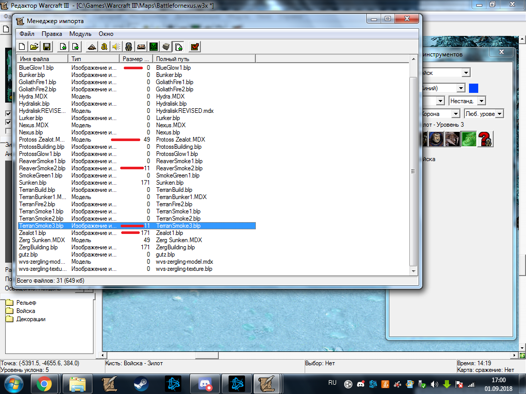Select the brown creature portrait in palette

point(453,139)
